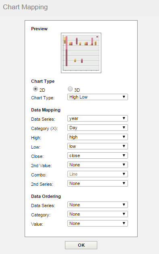159x254 pixels.
Task: Click the chart preview thumbnail
Action: point(81,53)
